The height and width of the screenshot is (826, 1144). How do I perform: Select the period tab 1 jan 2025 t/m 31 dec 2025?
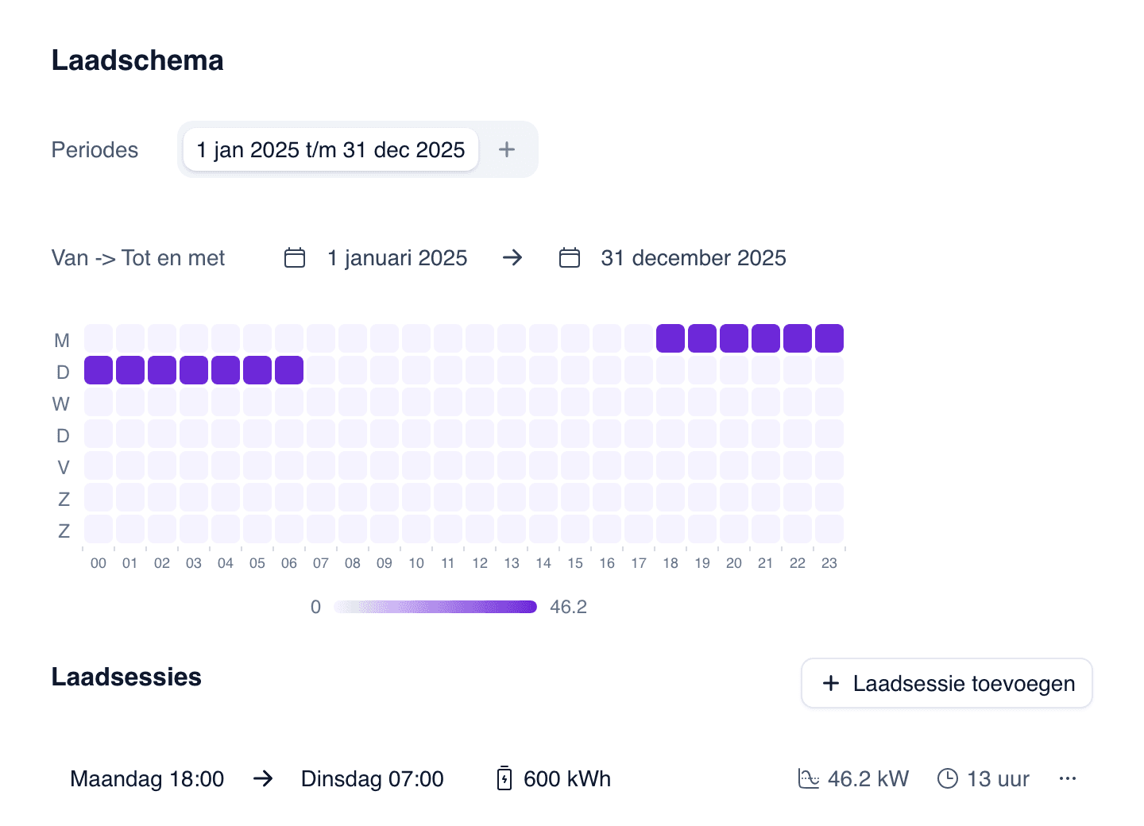(x=330, y=149)
